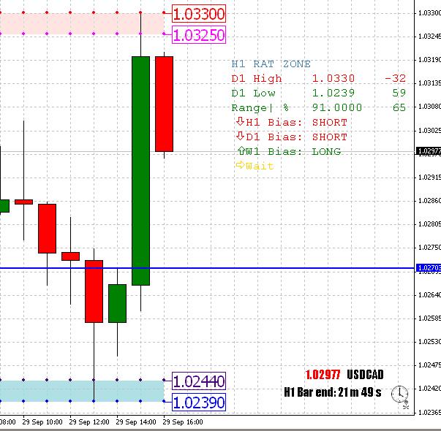Screen dimensions: 441x431
Task: Click the yellow Wait signal text
Action: (260, 167)
